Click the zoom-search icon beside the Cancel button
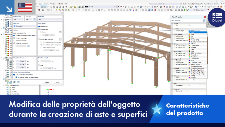Screen dimensions: 225x127 [x=14, y=82]
